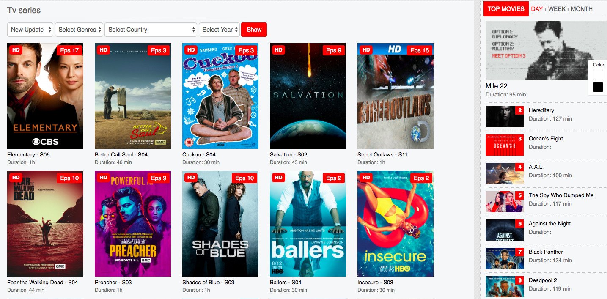Click the Tv series section heading
This screenshot has height=299, width=607.
tap(24, 10)
